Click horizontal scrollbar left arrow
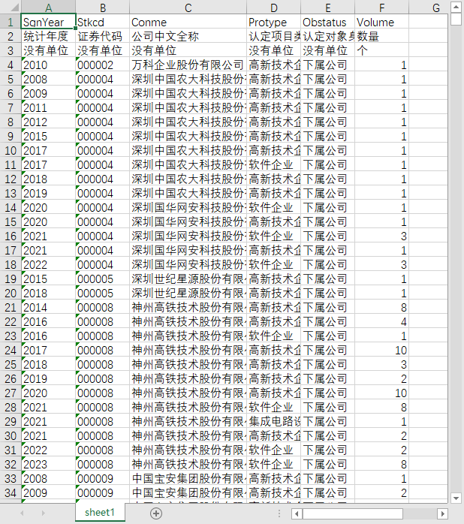The height and width of the screenshot is (524, 464). [x=297, y=513]
